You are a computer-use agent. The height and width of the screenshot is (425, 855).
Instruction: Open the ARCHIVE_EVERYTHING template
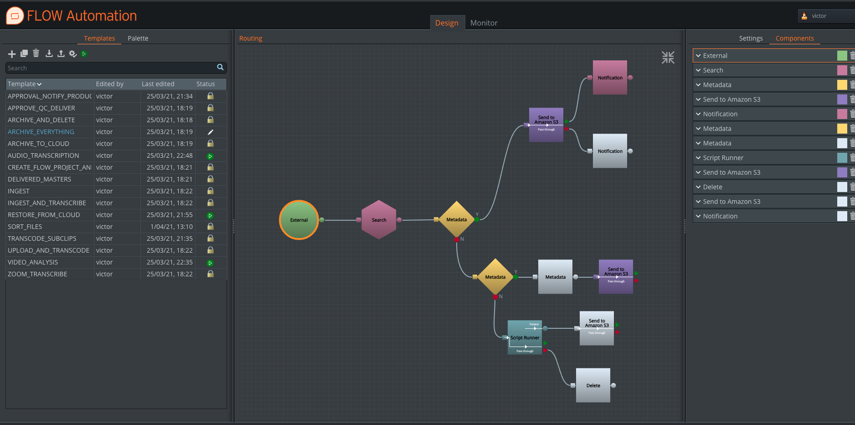pyautogui.click(x=41, y=132)
